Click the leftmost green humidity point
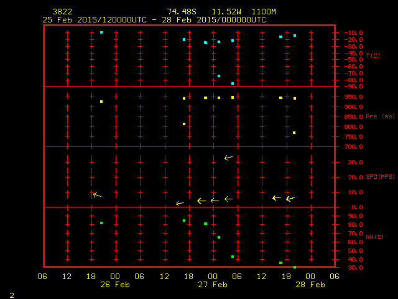398x299 pixels. (101, 223)
